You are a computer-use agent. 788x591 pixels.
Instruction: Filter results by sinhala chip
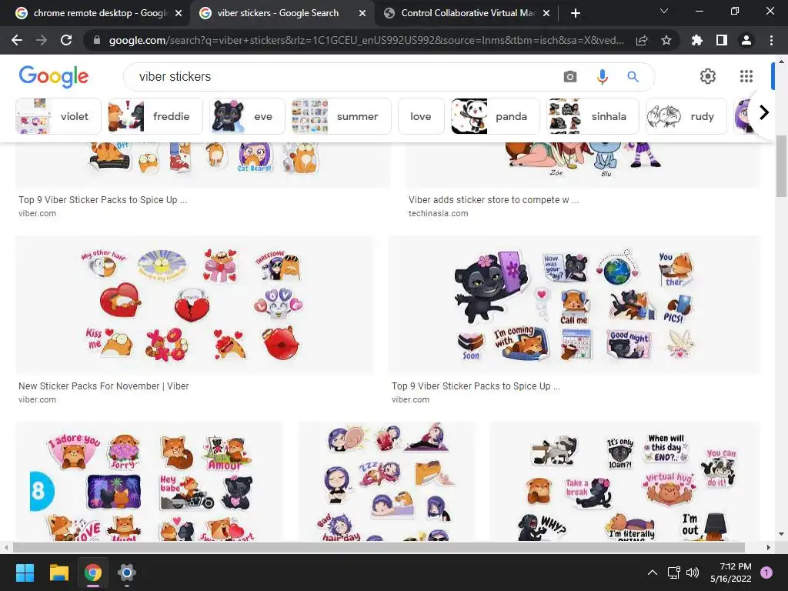593,117
